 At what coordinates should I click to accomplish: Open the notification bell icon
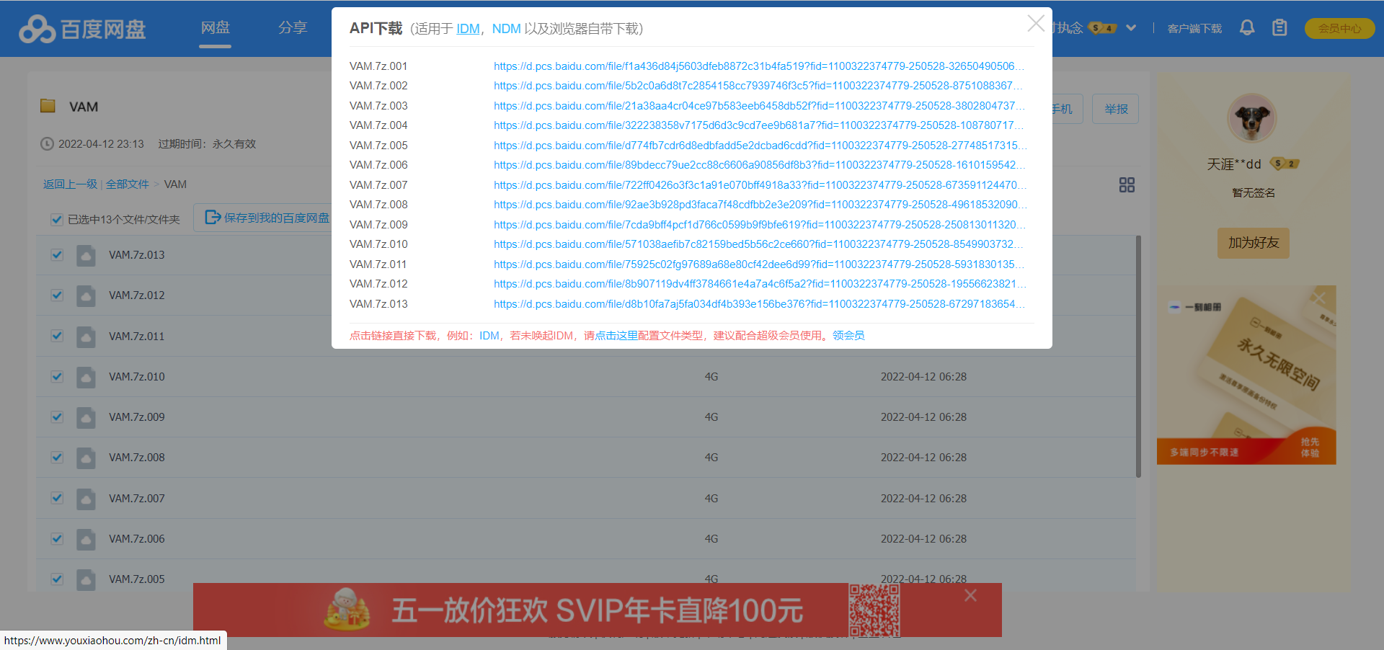[x=1247, y=28]
